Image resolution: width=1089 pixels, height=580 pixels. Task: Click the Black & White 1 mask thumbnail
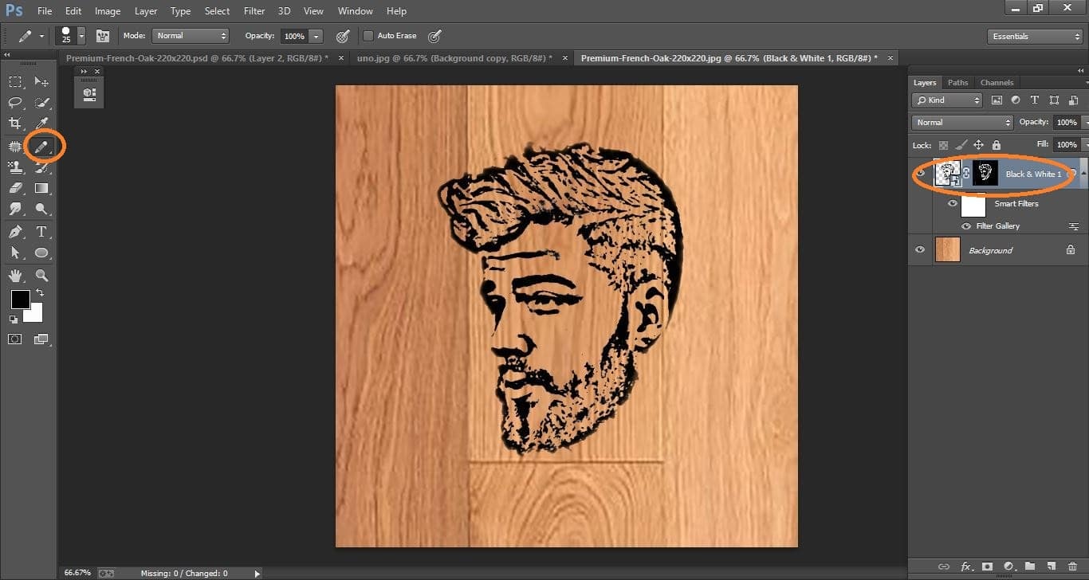tap(985, 172)
